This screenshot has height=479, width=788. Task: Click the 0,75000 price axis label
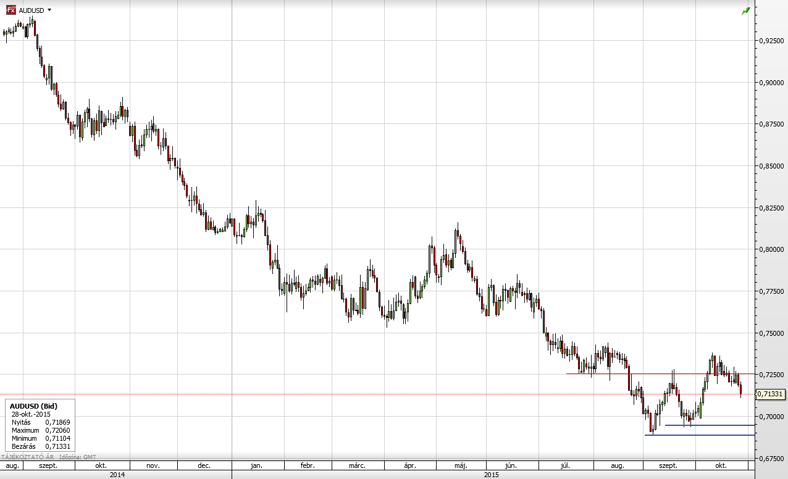coord(772,333)
